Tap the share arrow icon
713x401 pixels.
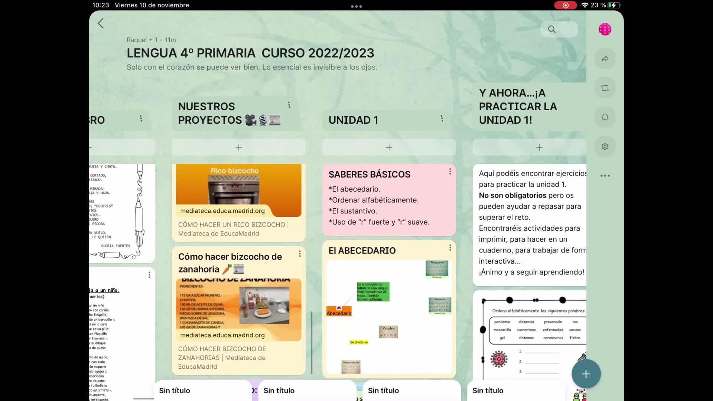click(x=605, y=59)
